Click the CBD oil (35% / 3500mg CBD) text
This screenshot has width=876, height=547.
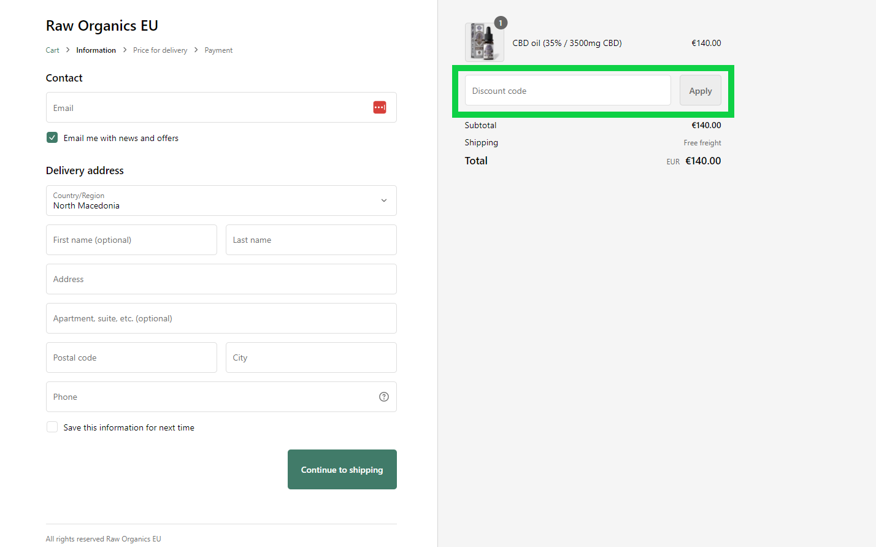567,43
